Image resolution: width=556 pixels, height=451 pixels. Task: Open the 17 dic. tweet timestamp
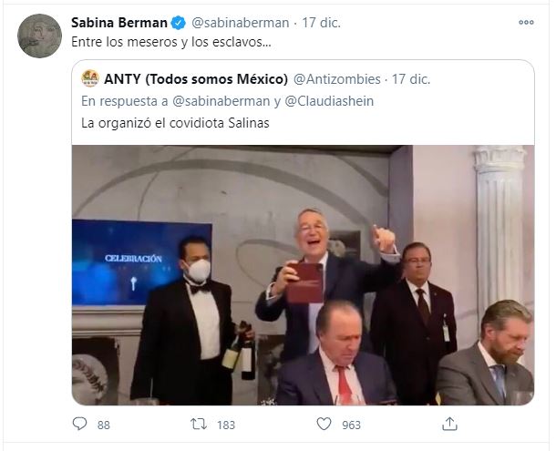pos(321,23)
